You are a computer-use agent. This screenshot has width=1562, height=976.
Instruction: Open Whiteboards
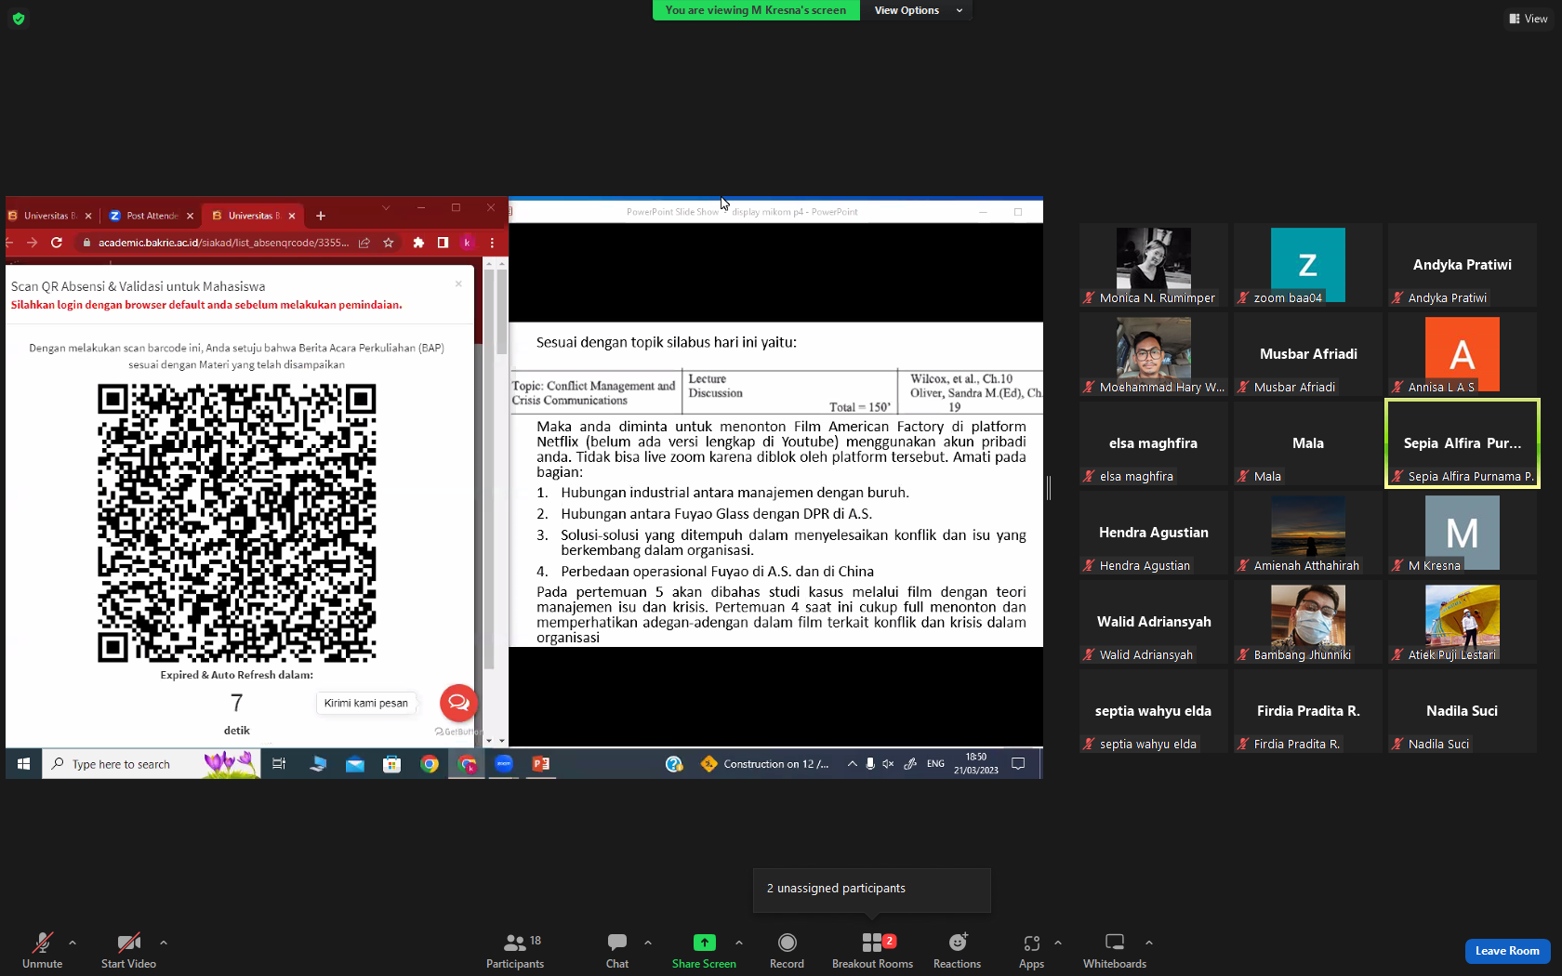(x=1115, y=950)
